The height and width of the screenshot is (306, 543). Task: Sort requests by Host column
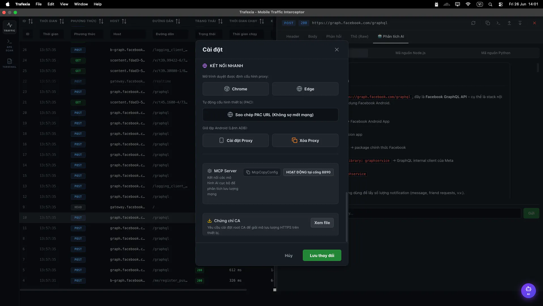pos(124,21)
